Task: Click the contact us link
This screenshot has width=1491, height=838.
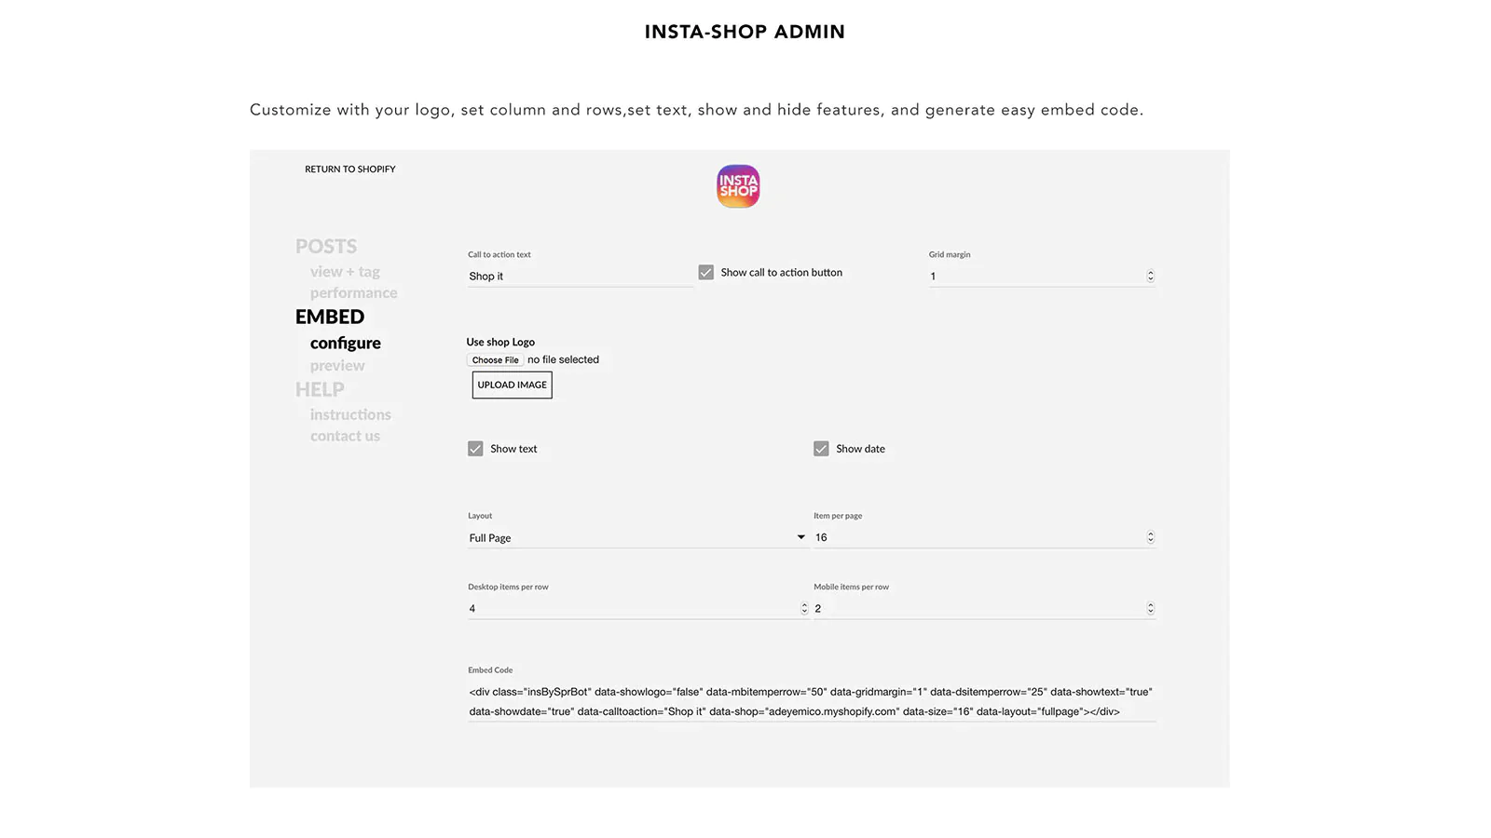Action: [x=345, y=436]
